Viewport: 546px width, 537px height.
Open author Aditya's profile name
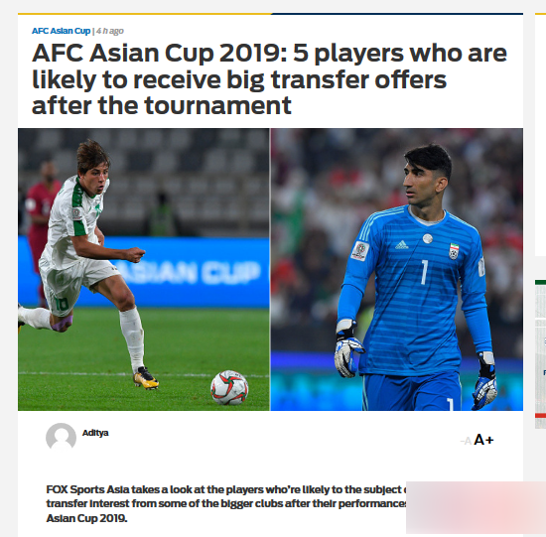[95, 433]
